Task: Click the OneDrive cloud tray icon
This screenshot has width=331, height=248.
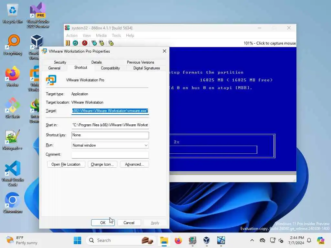Action: pos(262,240)
